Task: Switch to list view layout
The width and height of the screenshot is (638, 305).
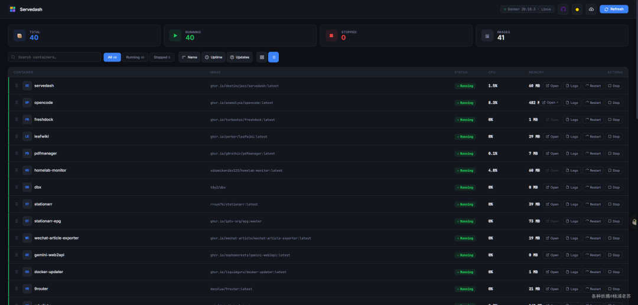Action: pyautogui.click(x=274, y=57)
